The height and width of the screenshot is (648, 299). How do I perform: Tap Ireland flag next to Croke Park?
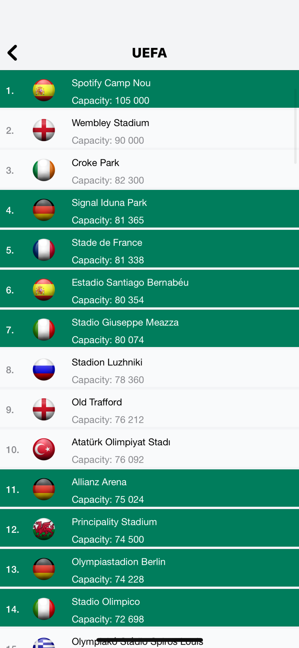[x=44, y=170]
